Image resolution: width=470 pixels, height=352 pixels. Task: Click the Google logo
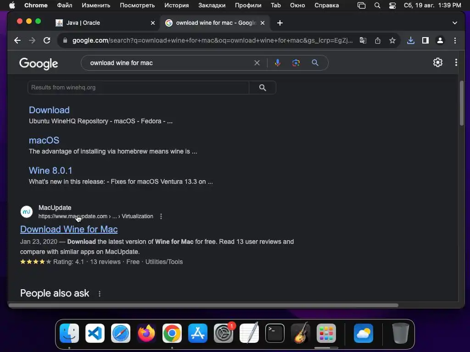click(x=39, y=63)
